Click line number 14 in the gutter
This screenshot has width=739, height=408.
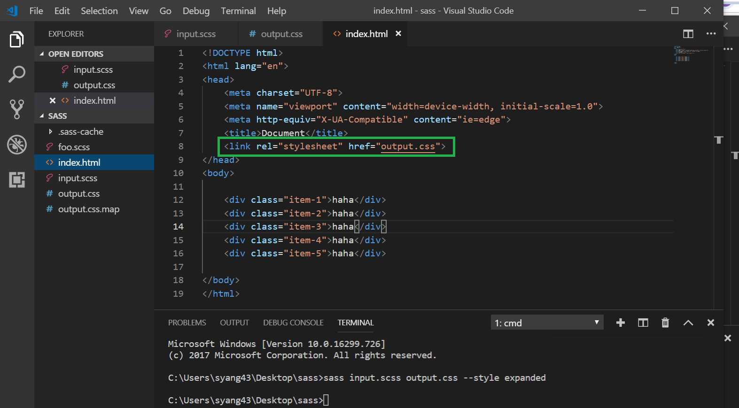(178, 227)
